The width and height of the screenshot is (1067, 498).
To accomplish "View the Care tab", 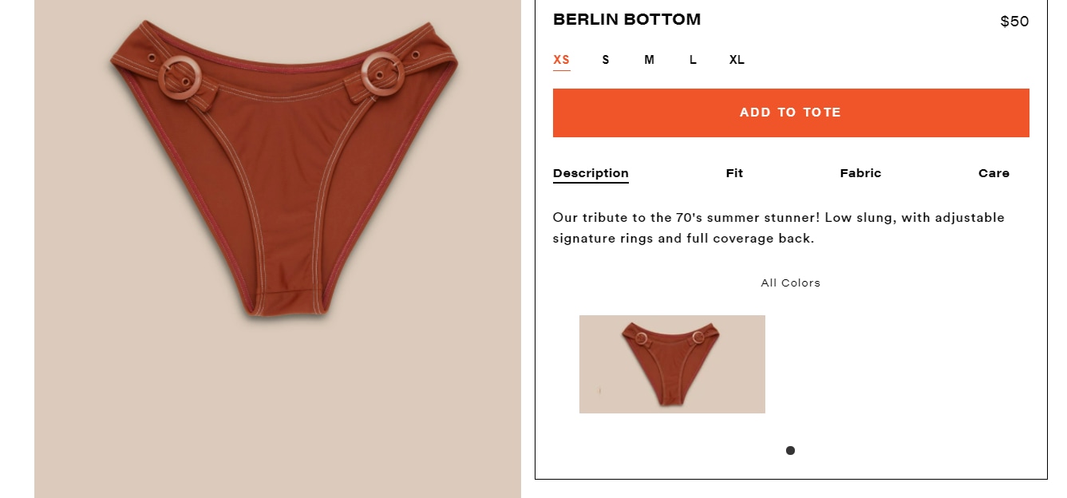I will [x=994, y=173].
